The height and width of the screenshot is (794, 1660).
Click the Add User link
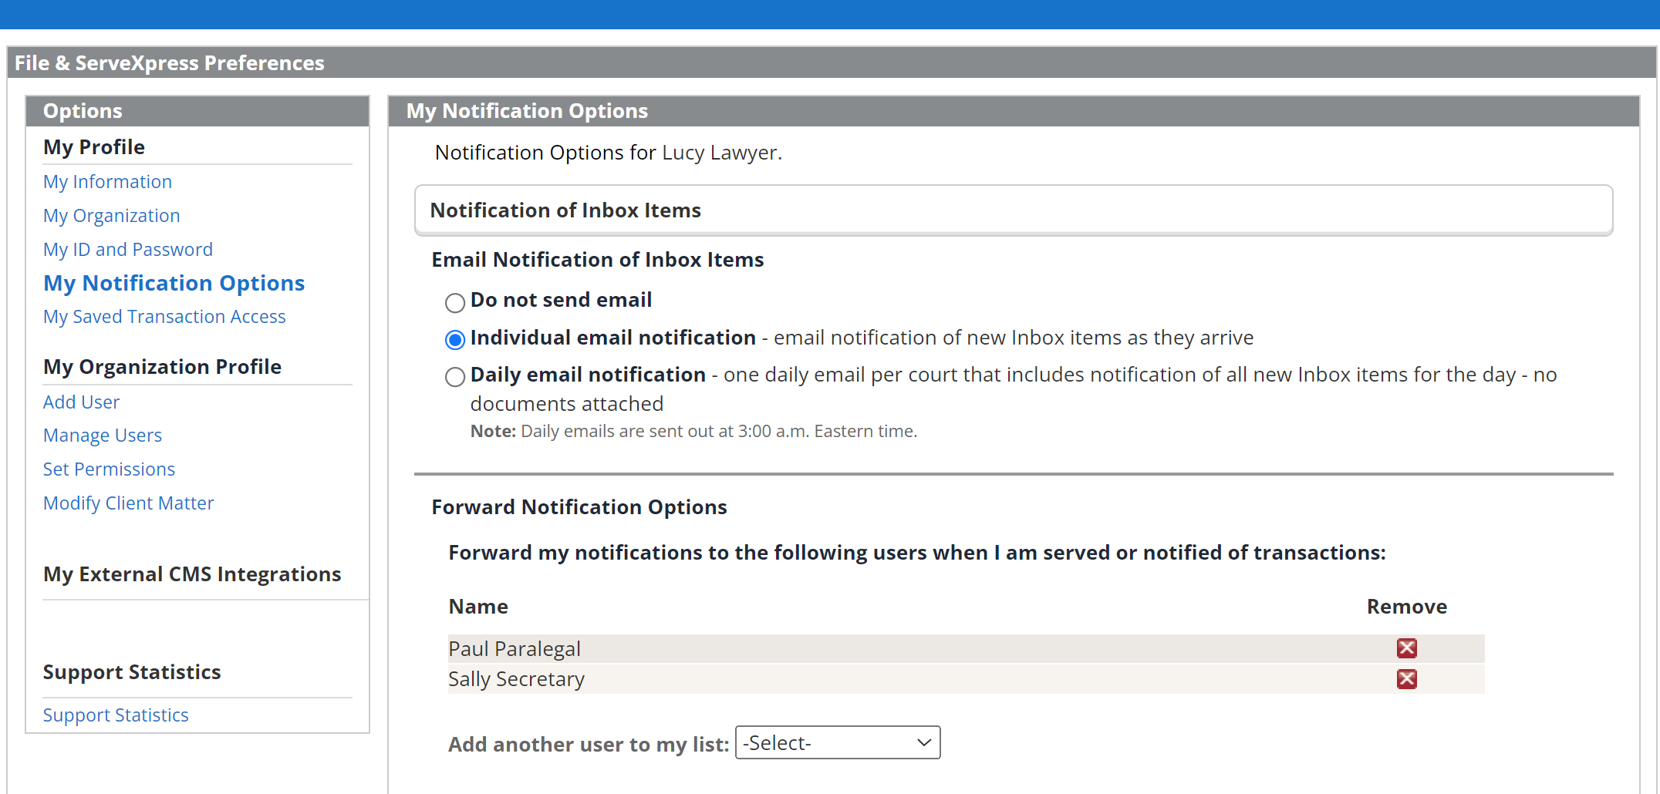(81, 402)
